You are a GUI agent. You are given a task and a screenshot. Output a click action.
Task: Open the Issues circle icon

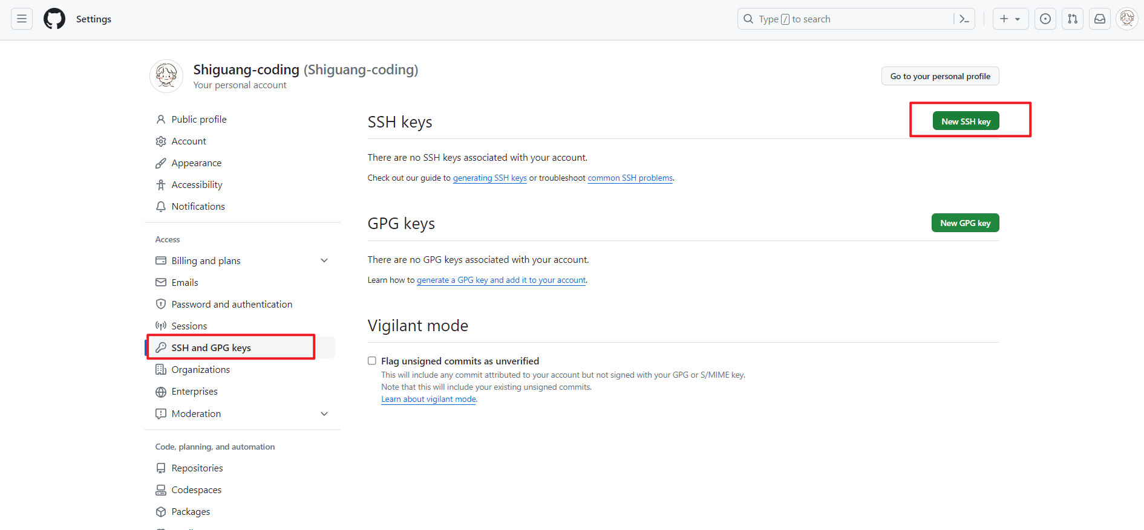pyautogui.click(x=1045, y=19)
